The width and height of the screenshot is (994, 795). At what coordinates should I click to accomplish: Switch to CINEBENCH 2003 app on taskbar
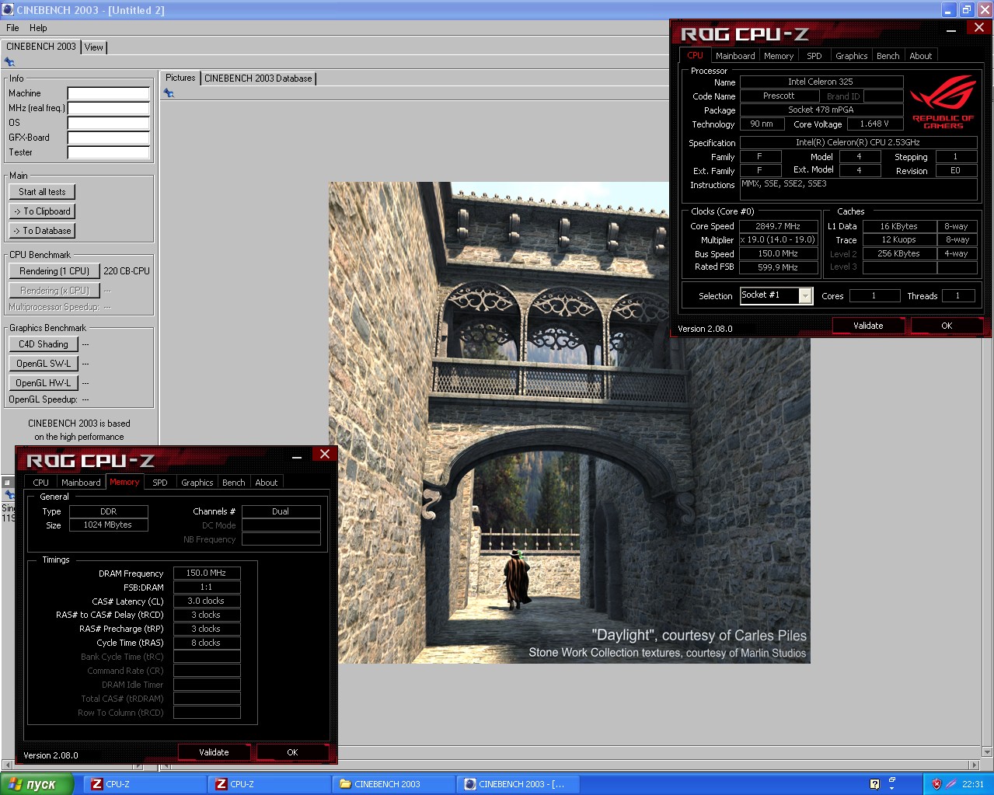(x=518, y=784)
